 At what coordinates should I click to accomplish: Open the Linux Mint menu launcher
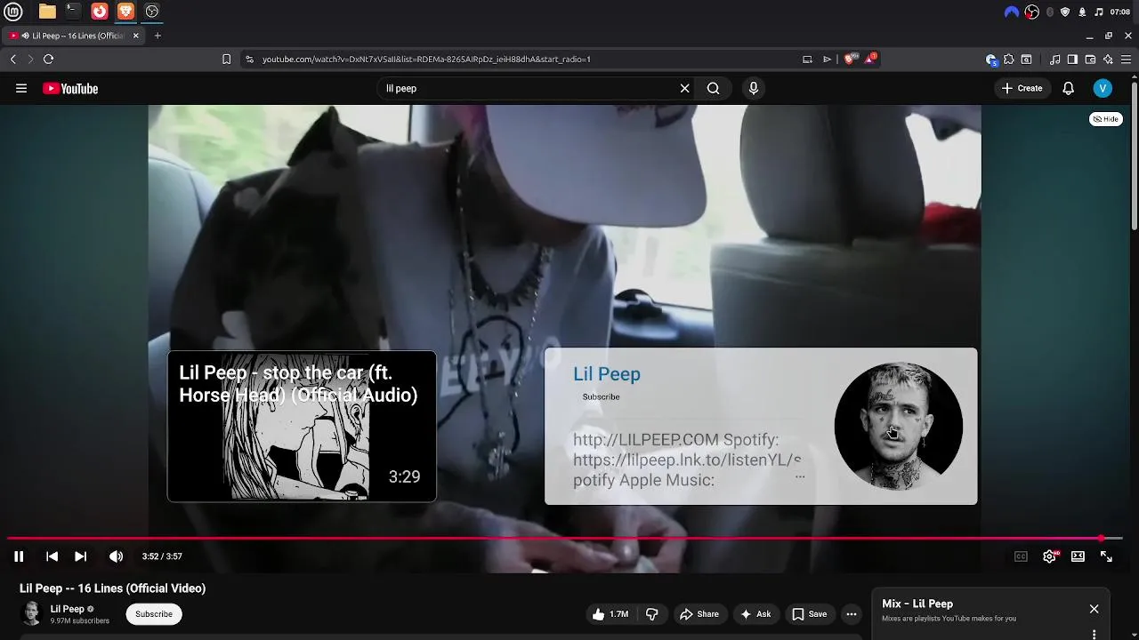[13, 12]
